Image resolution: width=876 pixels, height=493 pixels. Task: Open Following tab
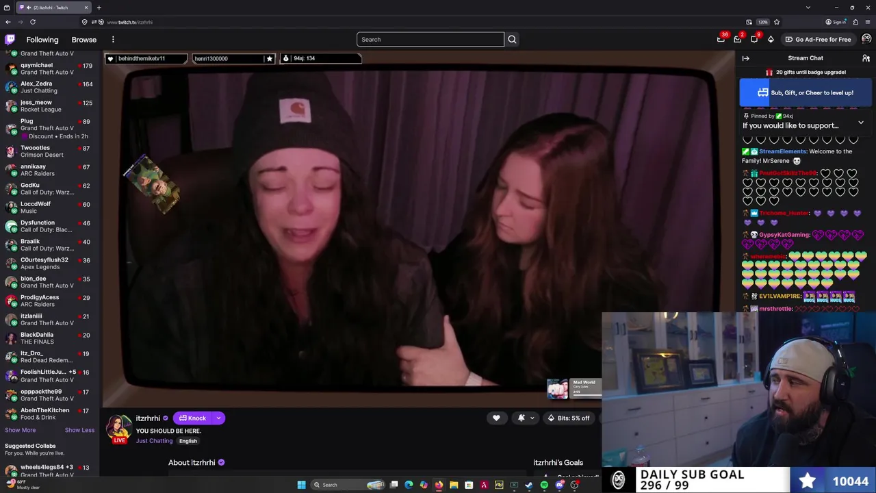point(42,40)
